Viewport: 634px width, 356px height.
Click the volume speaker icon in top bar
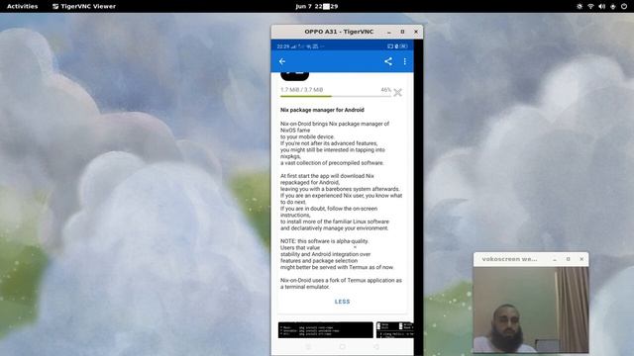pyautogui.click(x=601, y=6)
